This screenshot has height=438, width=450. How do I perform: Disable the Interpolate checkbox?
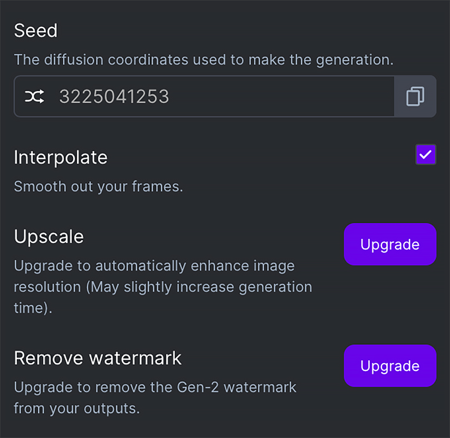point(426,155)
